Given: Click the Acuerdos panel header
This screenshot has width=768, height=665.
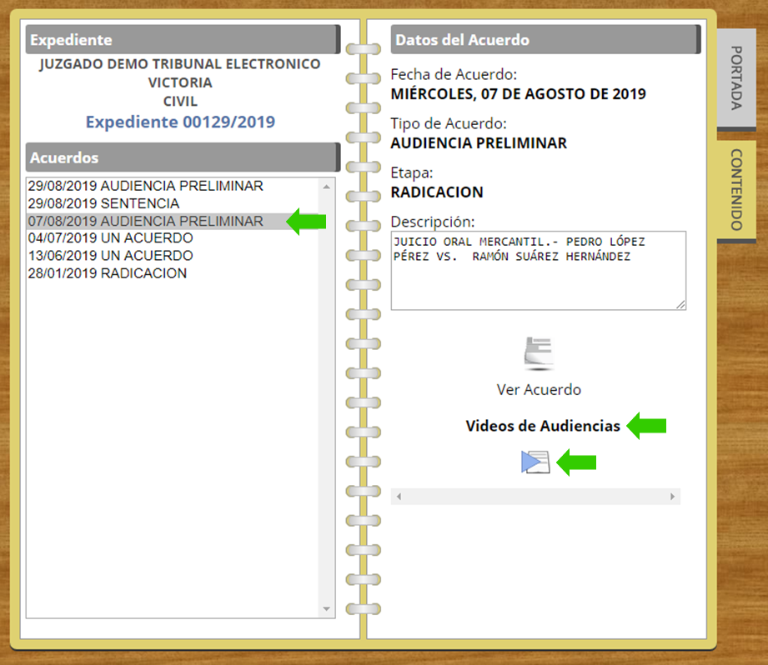Looking at the screenshot, I should [x=183, y=157].
